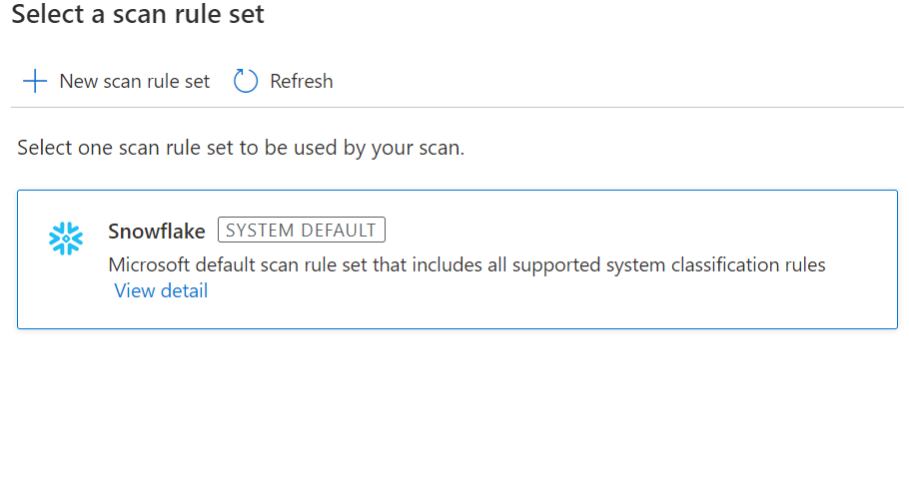Hit the Refresh text button
The width and height of the screenshot is (909, 478).
(x=301, y=82)
